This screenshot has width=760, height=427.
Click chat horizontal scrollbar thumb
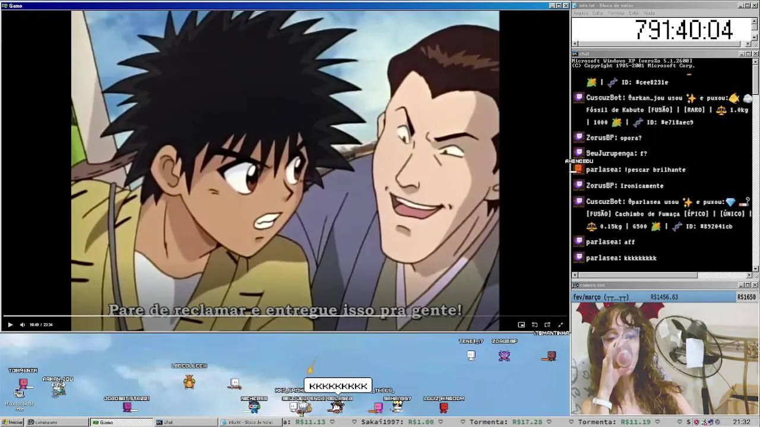637,275
